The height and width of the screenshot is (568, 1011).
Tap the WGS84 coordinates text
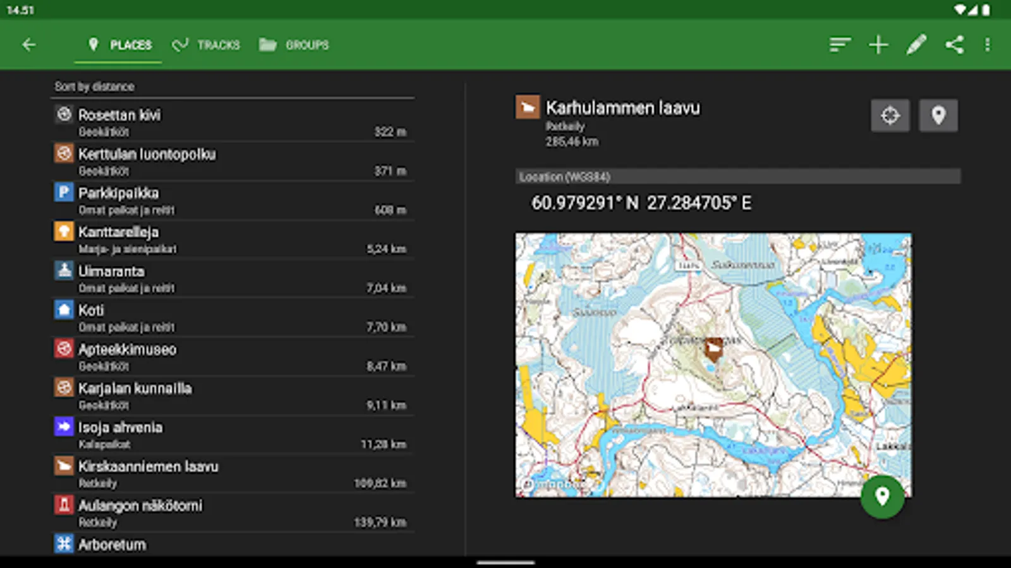(641, 203)
